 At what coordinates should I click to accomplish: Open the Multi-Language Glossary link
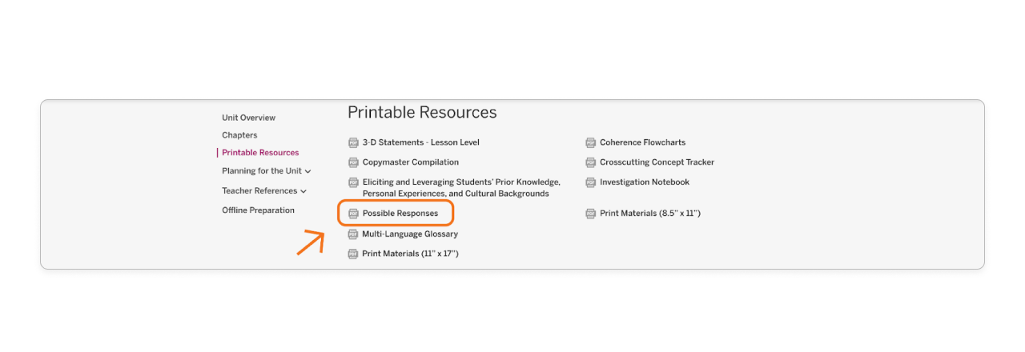(x=410, y=234)
